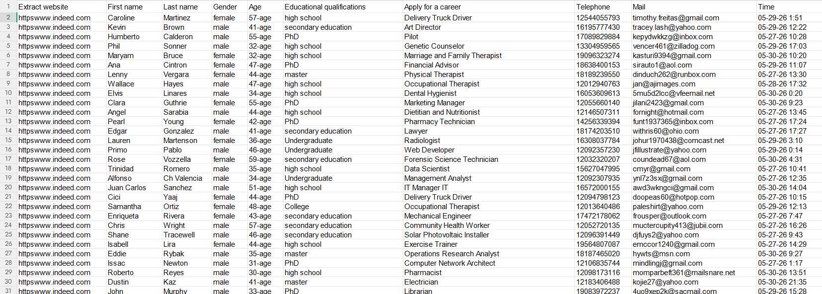Select the phone number 16572000155 cell
Image resolution: width=822 pixels, height=294 pixels.
point(602,187)
